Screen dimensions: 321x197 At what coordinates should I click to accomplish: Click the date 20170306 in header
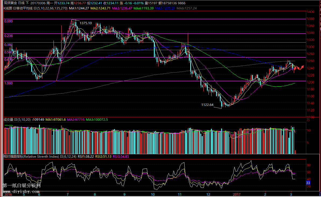pos(38,3)
